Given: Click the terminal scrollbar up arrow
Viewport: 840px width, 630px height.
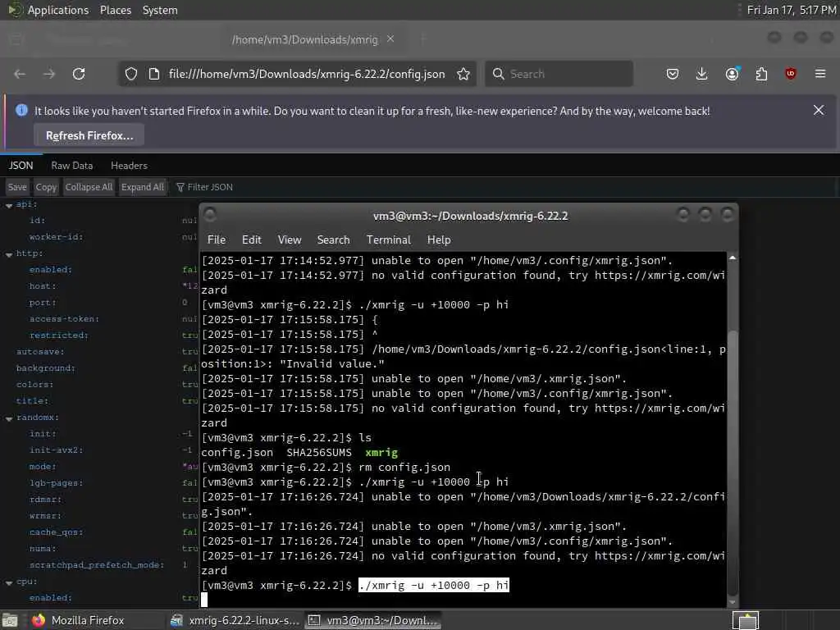Looking at the screenshot, I should tap(733, 258).
